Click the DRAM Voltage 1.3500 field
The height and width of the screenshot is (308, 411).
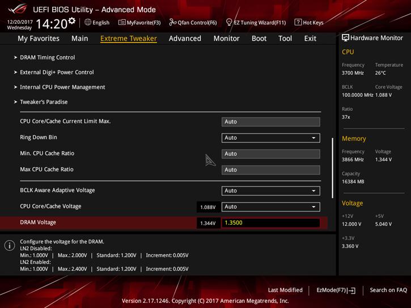(271, 223)
